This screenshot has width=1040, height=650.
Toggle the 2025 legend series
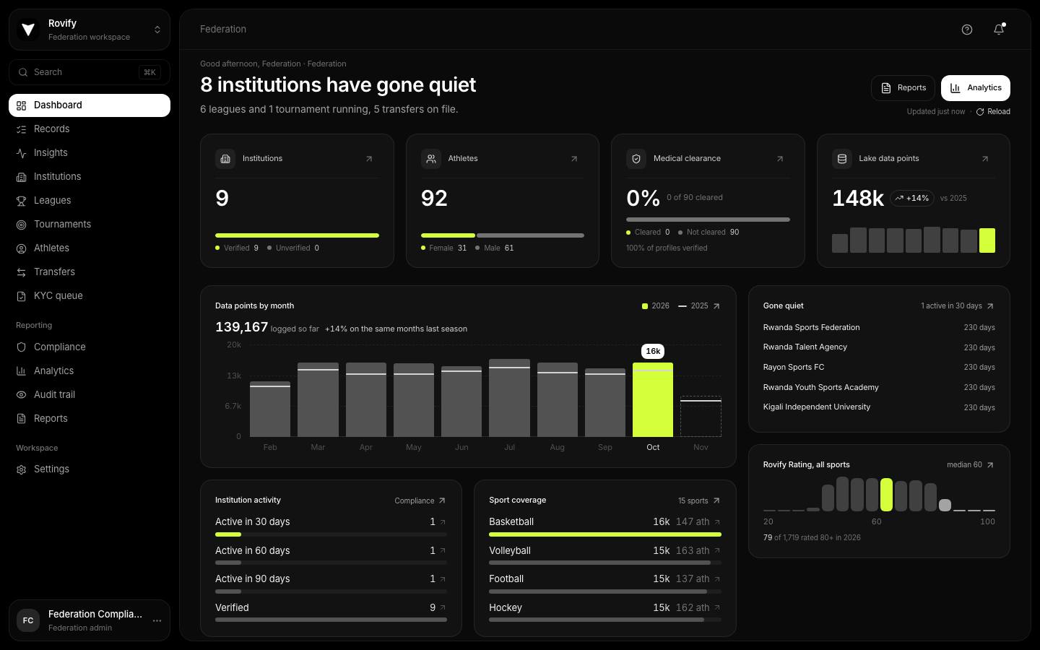coord(693,306)
